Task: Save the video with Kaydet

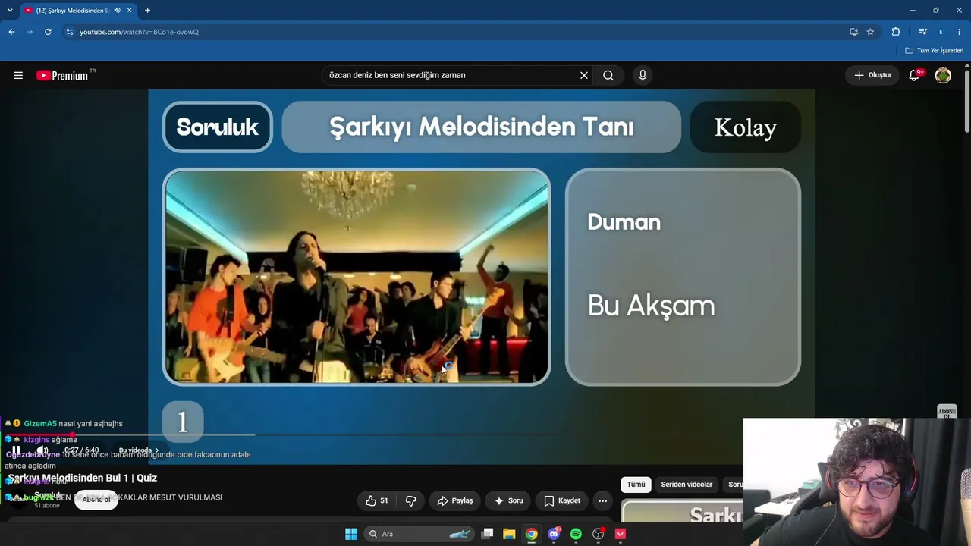Action: [562, 500]
